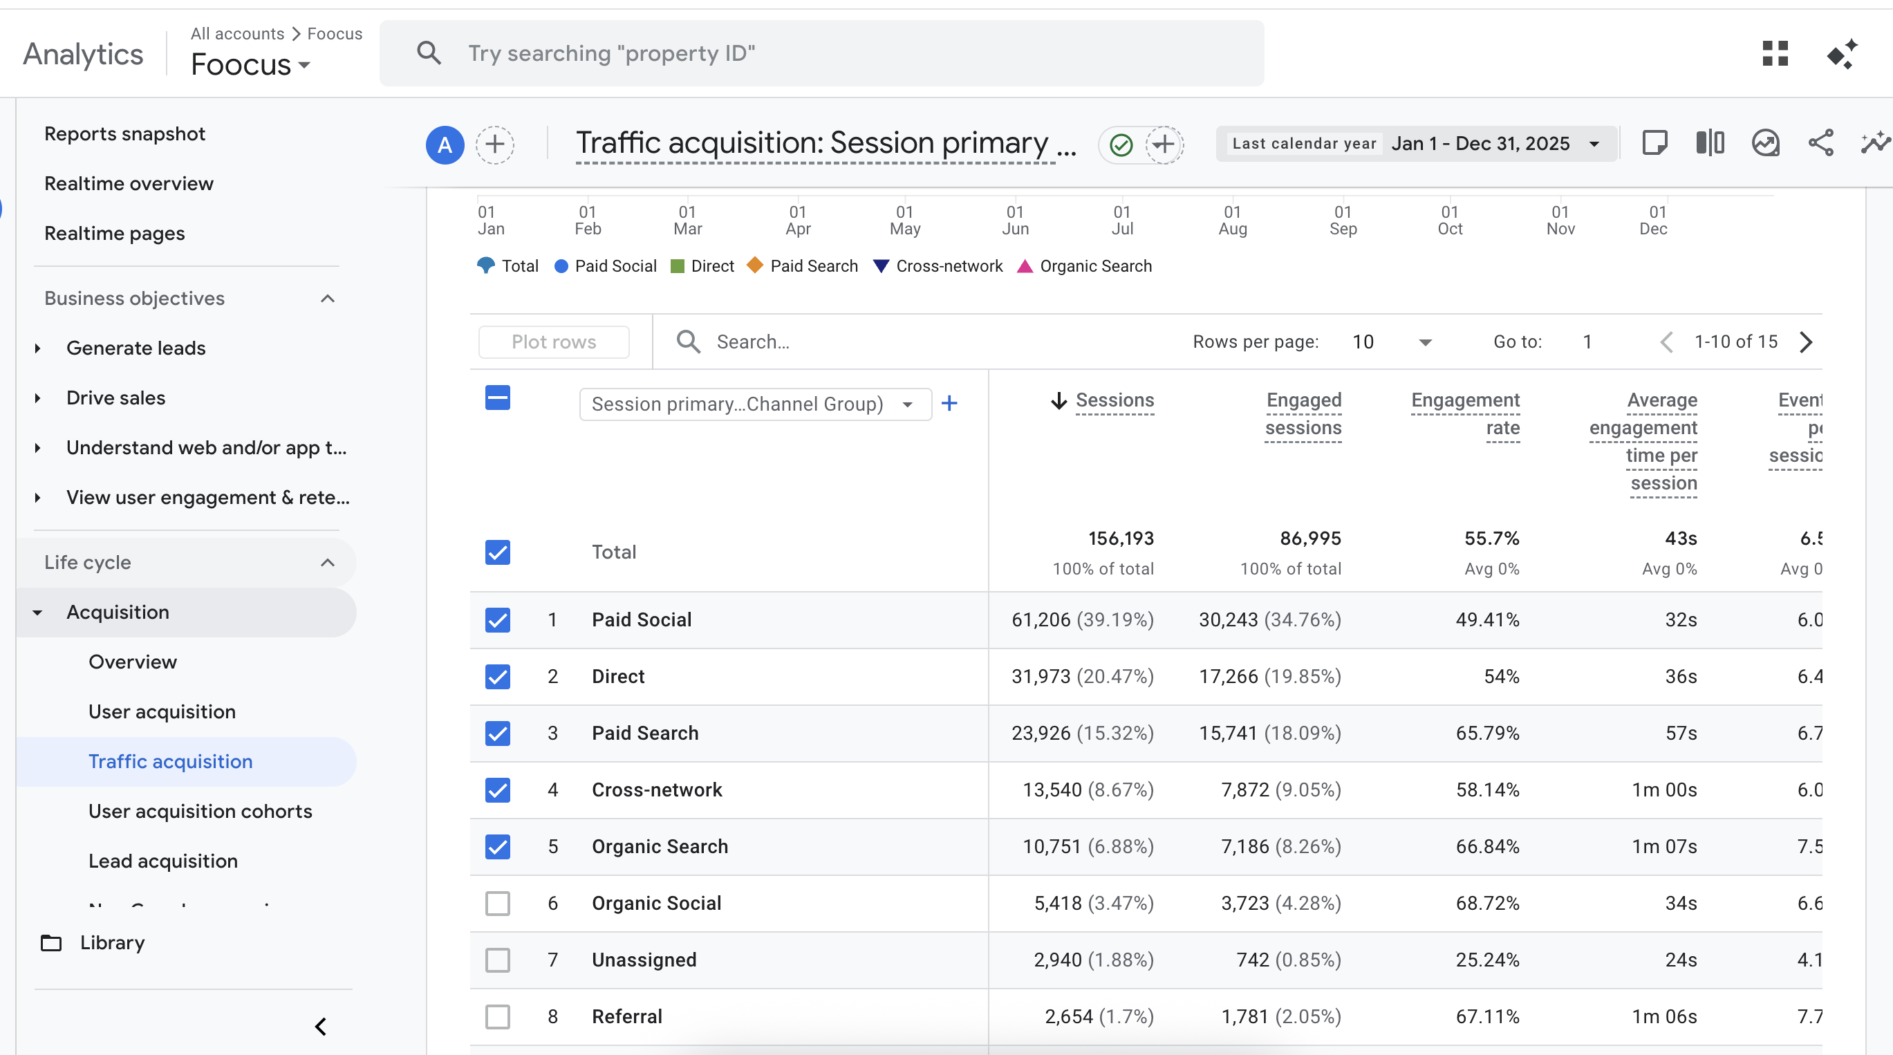This screenshot has width=1893, height=1055.
Task: Click the Plot rows button
Action: (x=553, y=342)
